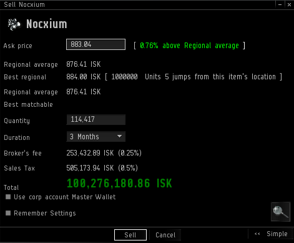Click the Nocxium mineral item icon
The height and width of the screenshot is (243, 294).
pos(14,24)
